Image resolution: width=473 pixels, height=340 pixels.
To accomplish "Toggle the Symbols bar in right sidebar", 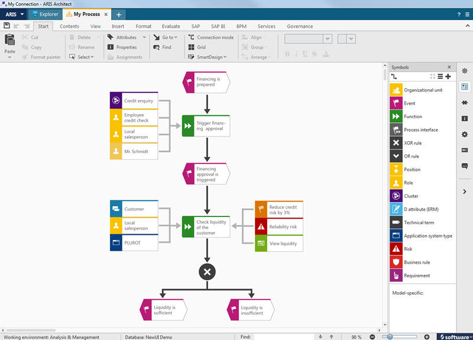I will coord(465,87).
